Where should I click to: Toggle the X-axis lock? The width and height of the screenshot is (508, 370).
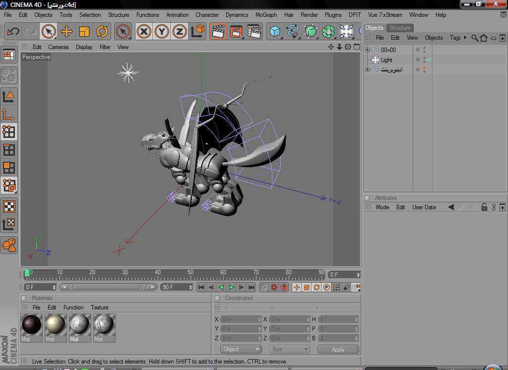tap(144, 32)
